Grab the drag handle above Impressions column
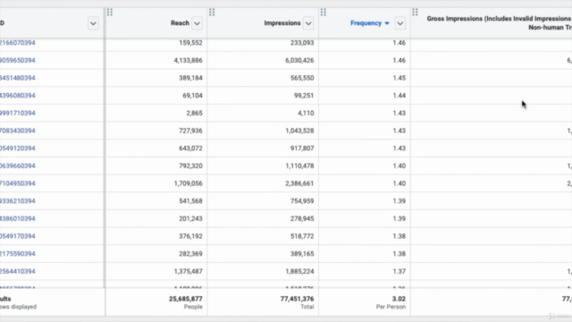Image resolution: width=572 pixels, height=322 pixels. [x=212, y=13]
